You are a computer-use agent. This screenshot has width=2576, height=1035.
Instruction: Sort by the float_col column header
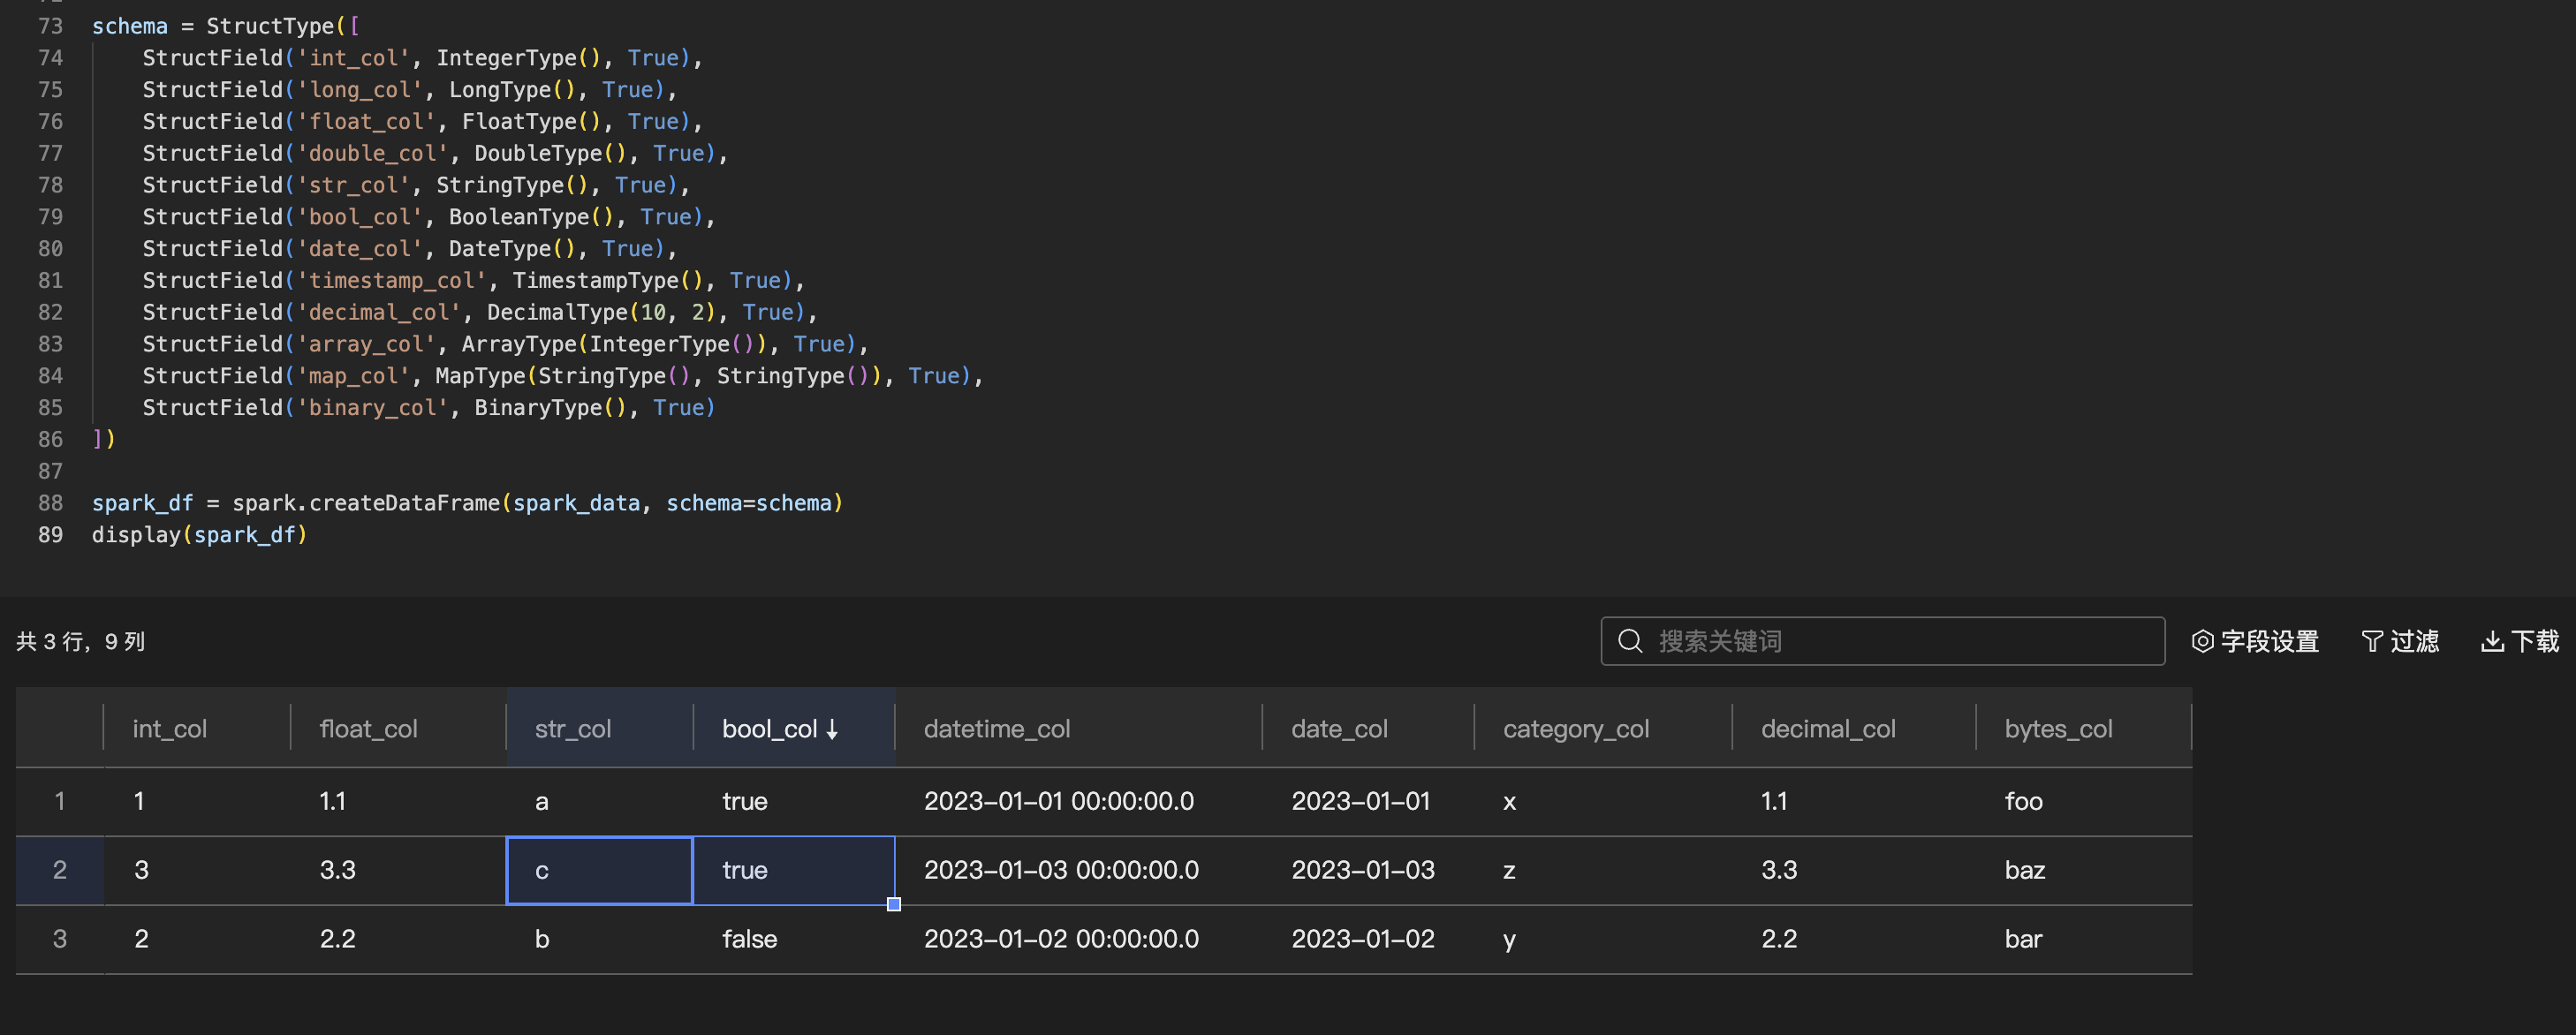(x=369, y=729)
